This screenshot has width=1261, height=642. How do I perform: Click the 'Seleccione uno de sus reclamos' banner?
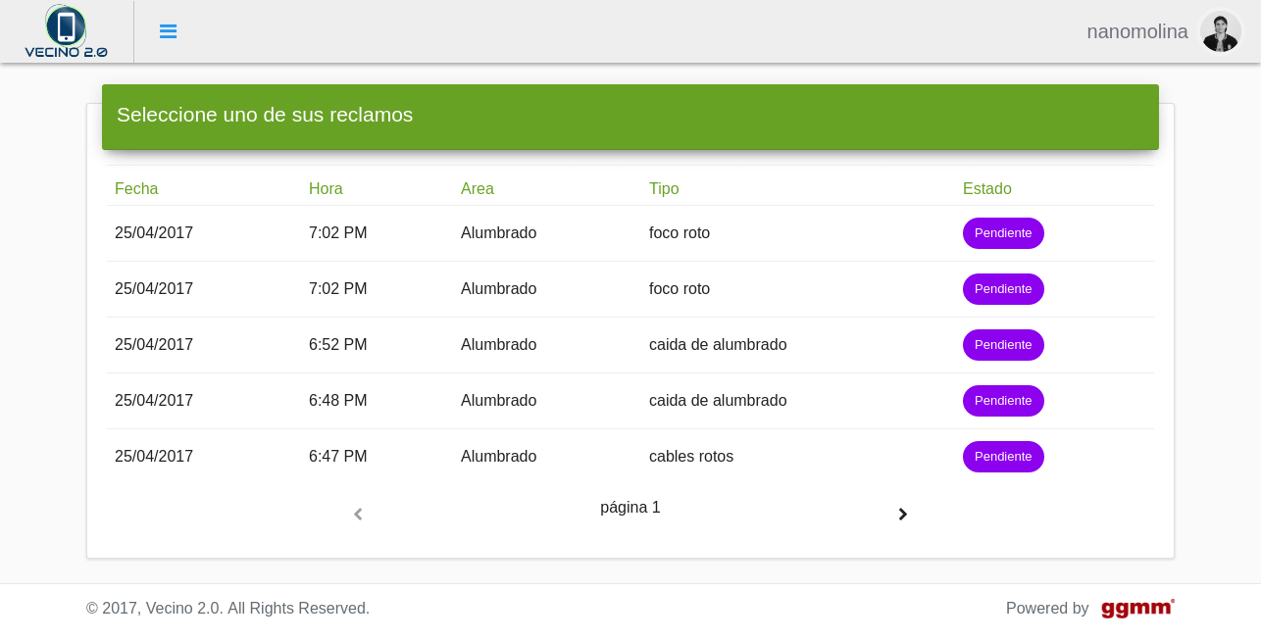tap(630, 116)
